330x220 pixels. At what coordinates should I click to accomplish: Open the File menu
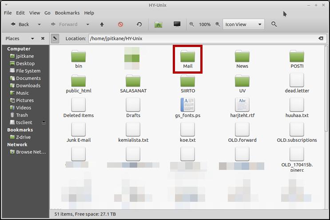[x=8, y=13]
